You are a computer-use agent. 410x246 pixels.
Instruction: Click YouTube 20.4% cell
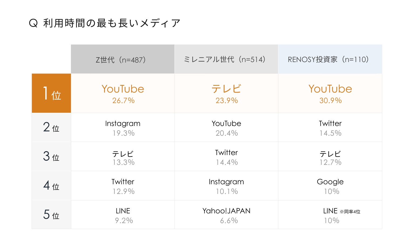tap(226, 127)
